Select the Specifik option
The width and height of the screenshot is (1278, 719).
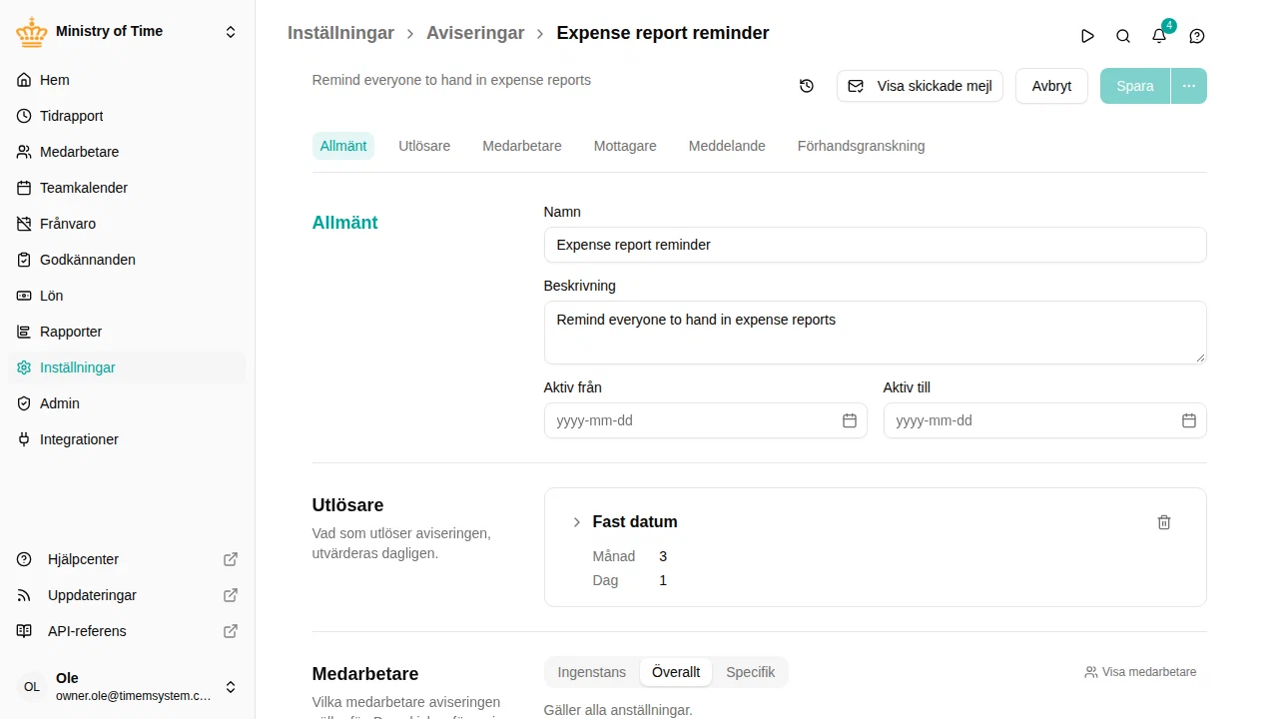[751, 672]
